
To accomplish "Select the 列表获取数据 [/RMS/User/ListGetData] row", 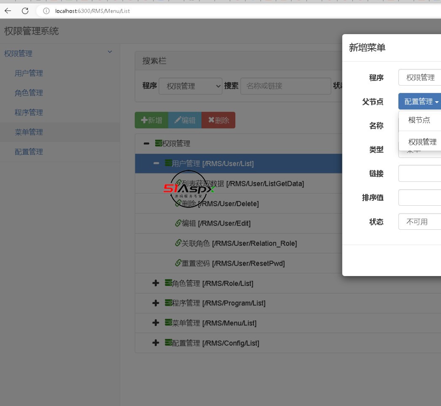I will point(239,183).
